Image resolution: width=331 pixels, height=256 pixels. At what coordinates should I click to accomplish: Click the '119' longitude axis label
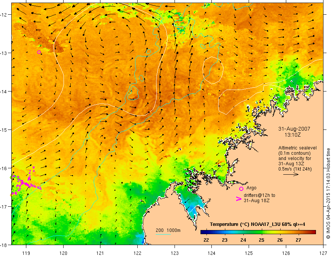pyautogui.click(x=26, y=253)
